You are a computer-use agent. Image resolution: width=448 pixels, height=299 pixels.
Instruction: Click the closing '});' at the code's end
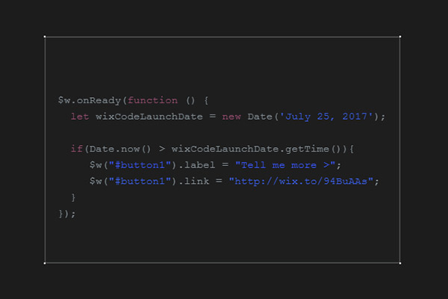click(67, 214)
